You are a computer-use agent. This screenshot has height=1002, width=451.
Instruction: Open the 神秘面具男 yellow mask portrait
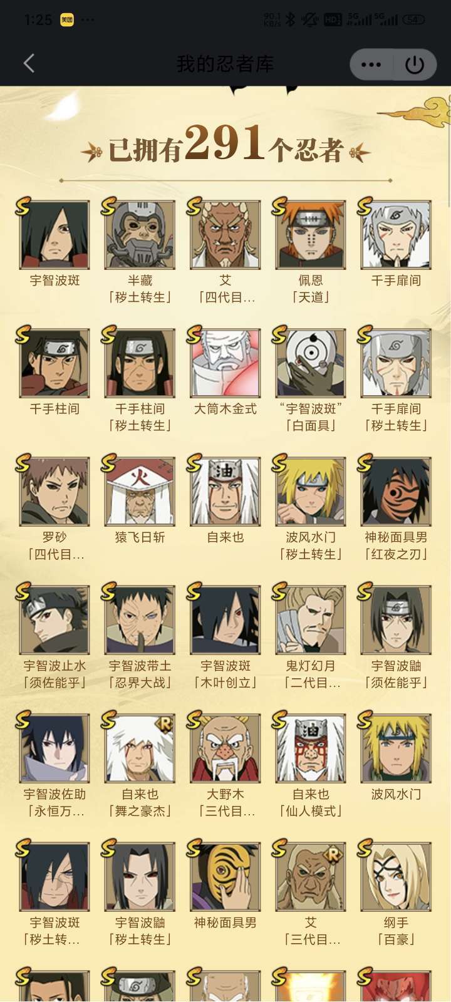click(x=225, y=877)
